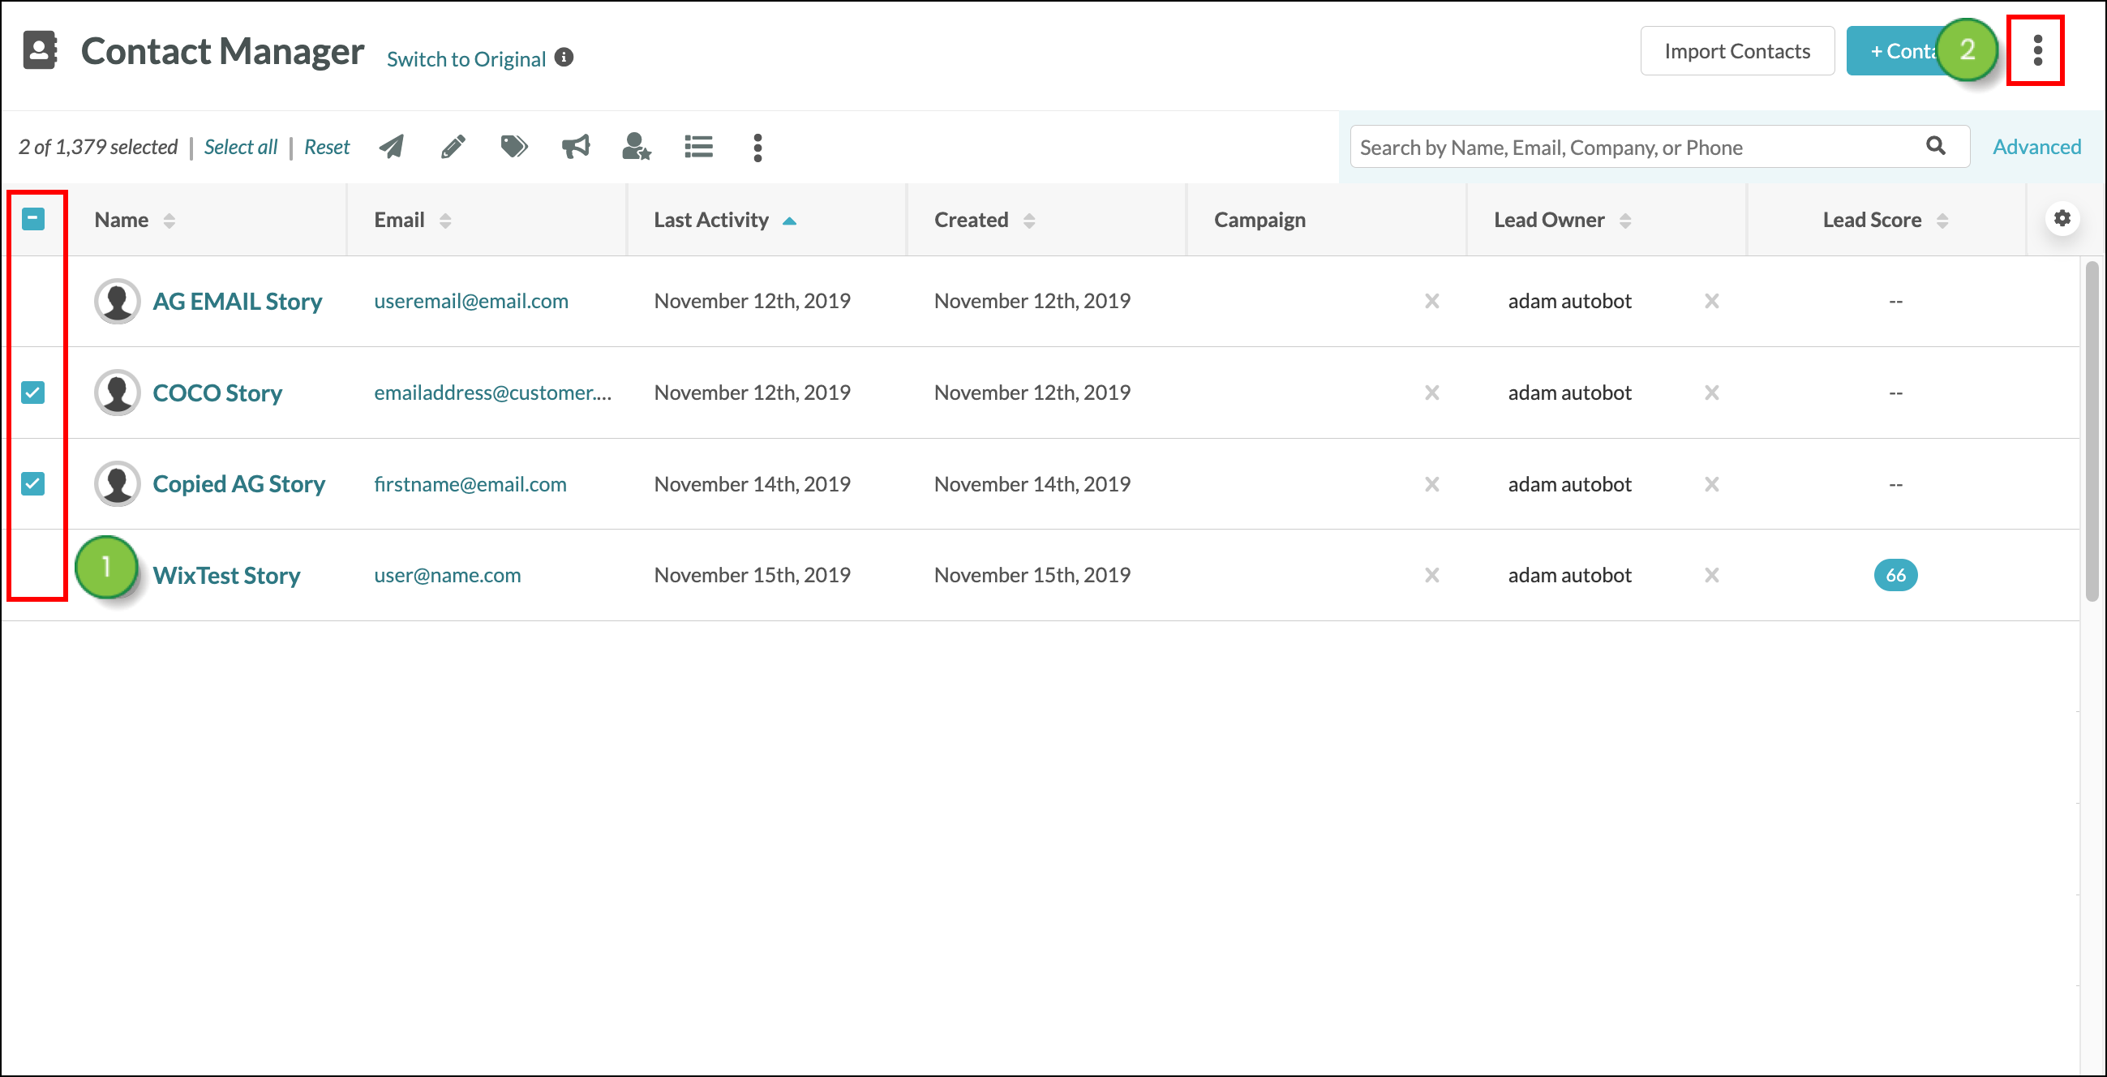Image resolution: width=2107 pixels, height=1077 pixels.
Task: Open the WixTest Story contact
Action: 225,576
